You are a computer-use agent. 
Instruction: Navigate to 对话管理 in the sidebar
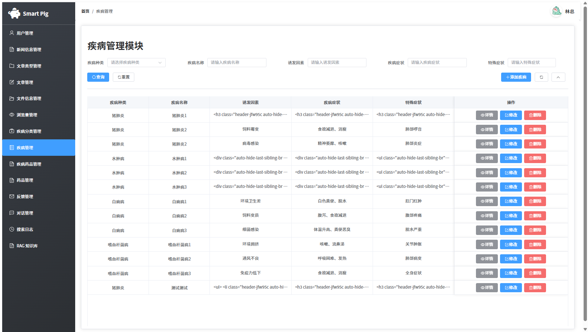coord(39,213)
